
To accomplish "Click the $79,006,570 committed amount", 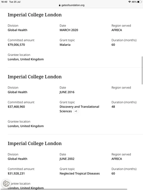I will point(16,45).
